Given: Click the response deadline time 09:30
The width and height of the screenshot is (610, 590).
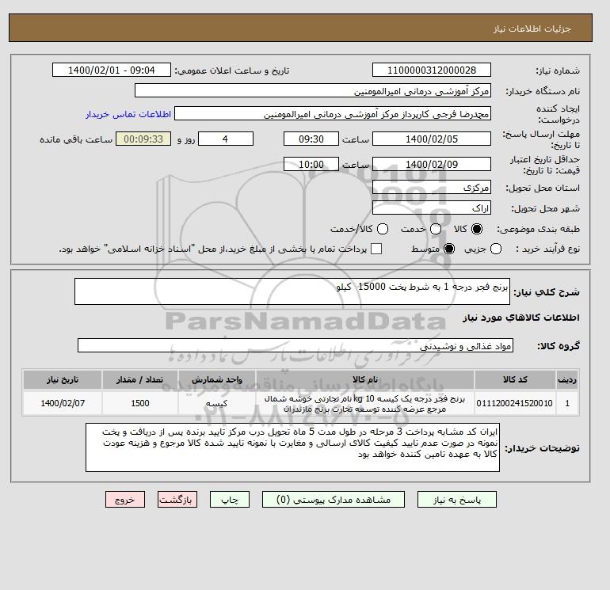Looking at the screenshot, I should tap(311, 139).
